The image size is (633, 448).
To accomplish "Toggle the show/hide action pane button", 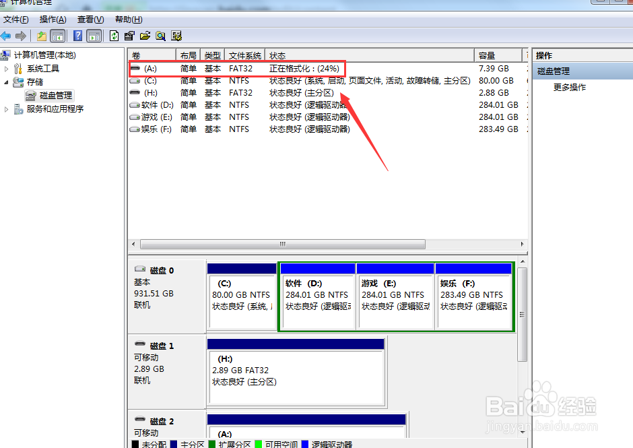I will tap(94, 36).
